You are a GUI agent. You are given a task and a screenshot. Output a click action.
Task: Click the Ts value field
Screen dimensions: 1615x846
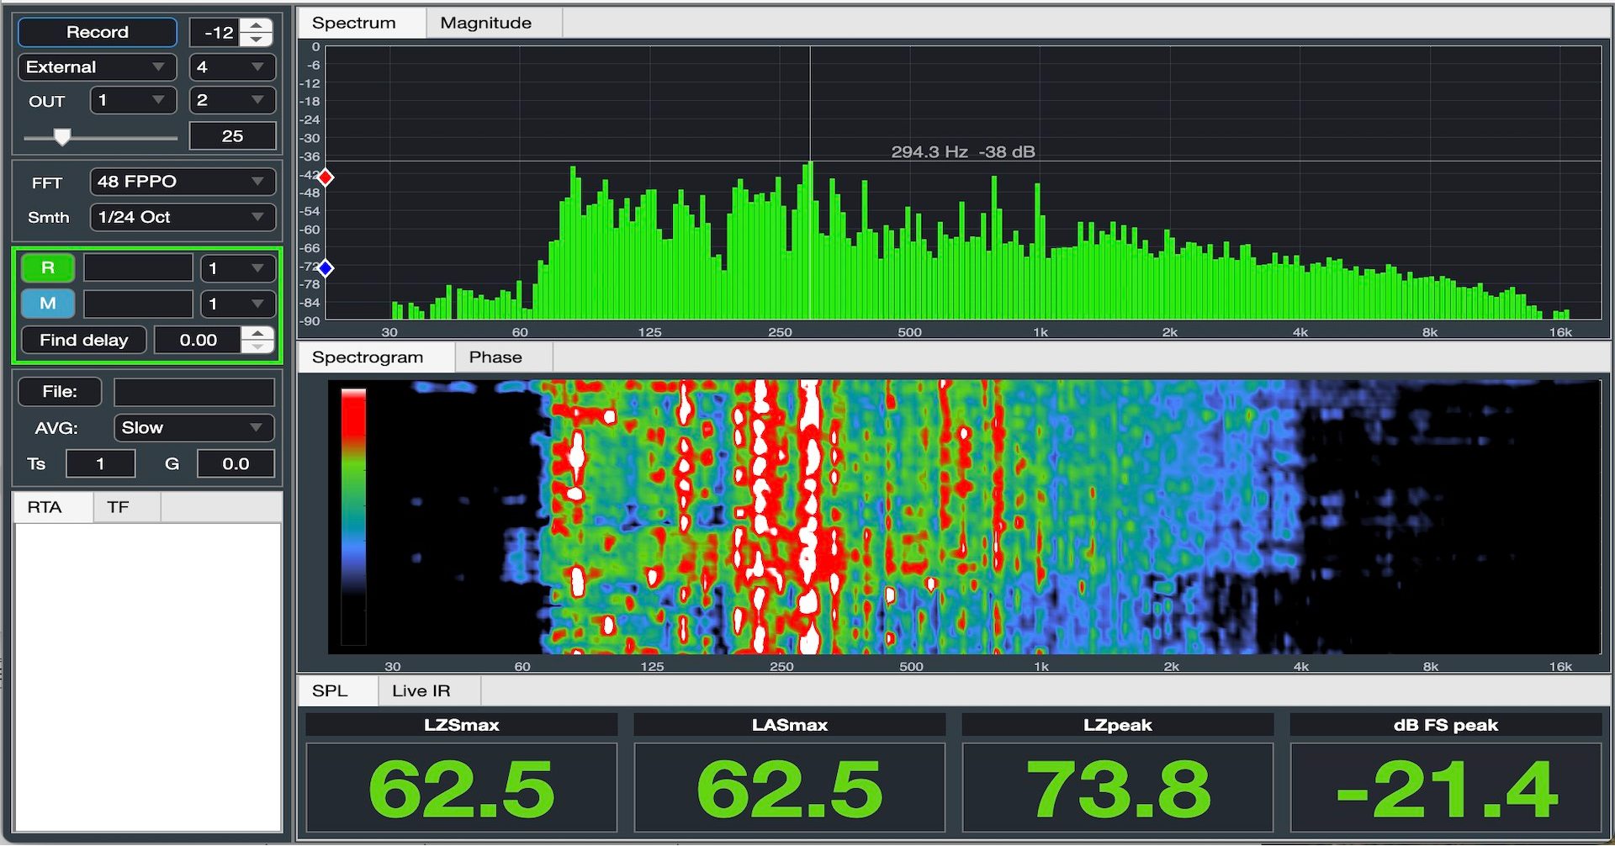[100, 463]
